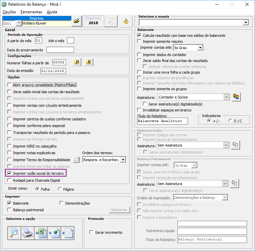Click the open folder icon beside Empresa
Image resolution: width=255 pixels, height=251 pixels.
(77, 21)
